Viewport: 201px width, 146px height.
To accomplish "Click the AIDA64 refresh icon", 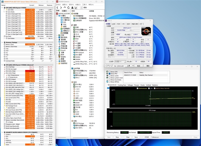I will 68,7.
